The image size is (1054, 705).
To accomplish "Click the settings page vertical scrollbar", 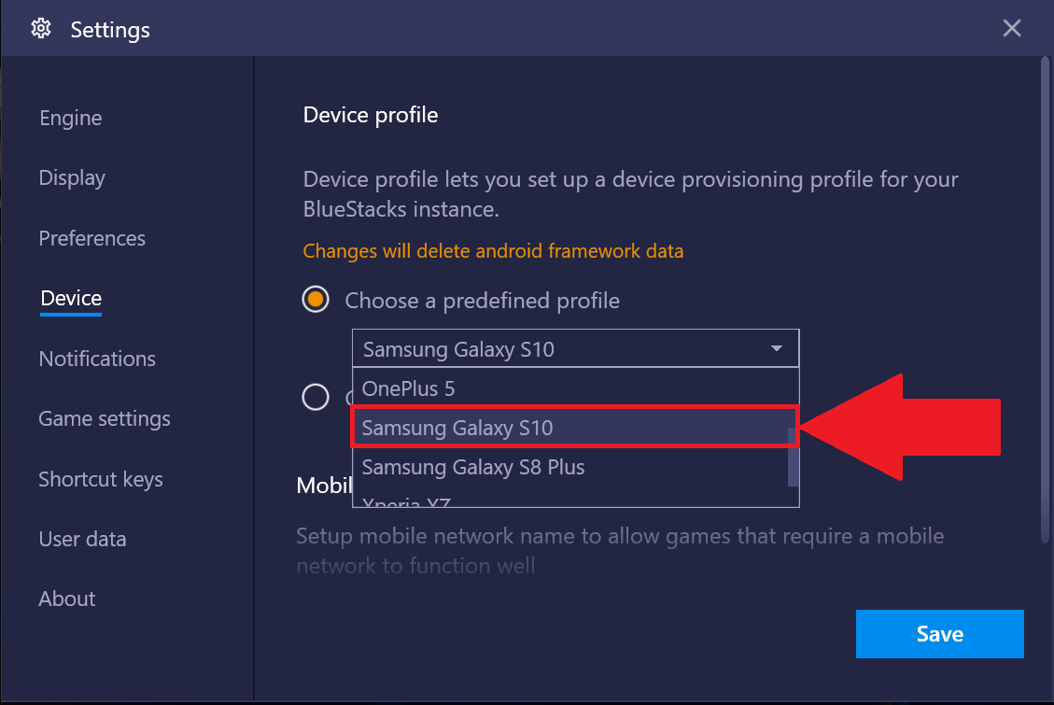I will click(1045, 300).
